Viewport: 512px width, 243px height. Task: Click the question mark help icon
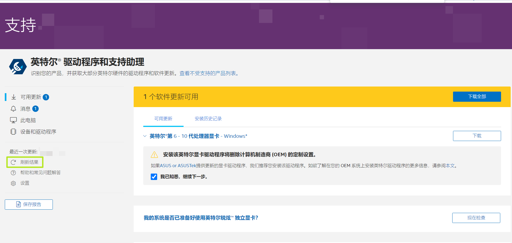pyautogui.click(x=13, y=173)
